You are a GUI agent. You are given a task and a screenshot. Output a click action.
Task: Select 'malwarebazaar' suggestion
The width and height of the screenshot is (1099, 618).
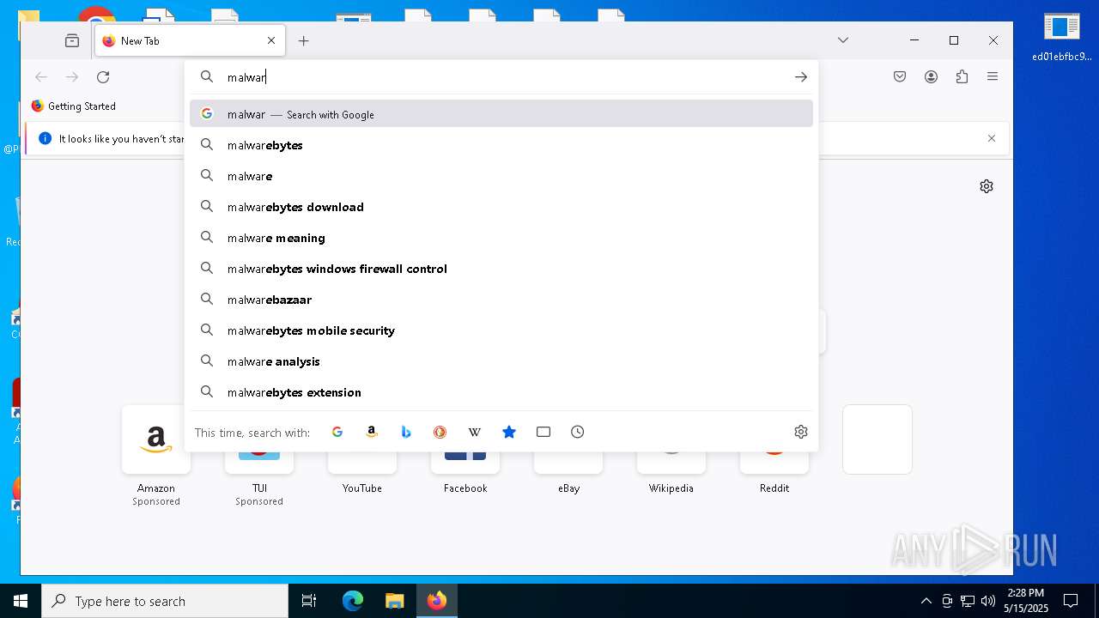click(x=501, y=300)
